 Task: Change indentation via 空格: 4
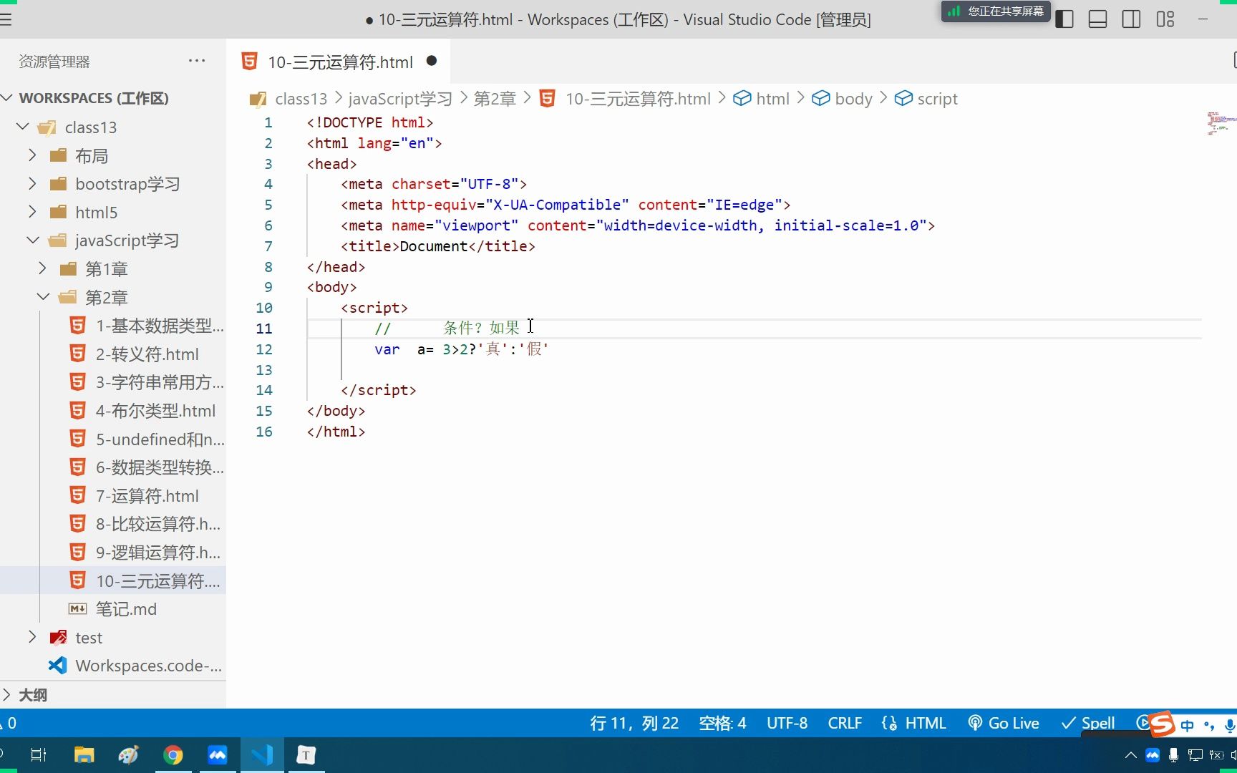tap(722, 723)
